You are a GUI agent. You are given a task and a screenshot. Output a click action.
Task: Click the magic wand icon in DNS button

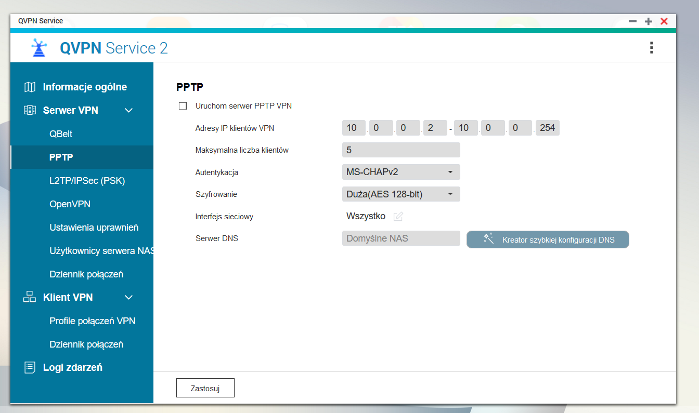tap(488, 239)
